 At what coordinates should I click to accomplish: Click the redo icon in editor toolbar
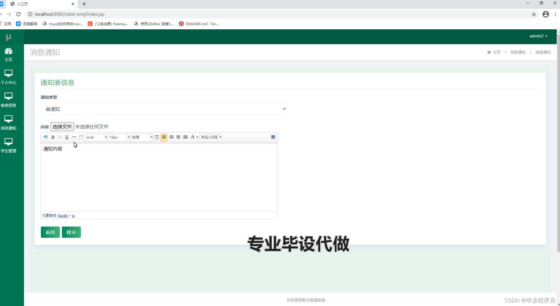click(60, 137)
